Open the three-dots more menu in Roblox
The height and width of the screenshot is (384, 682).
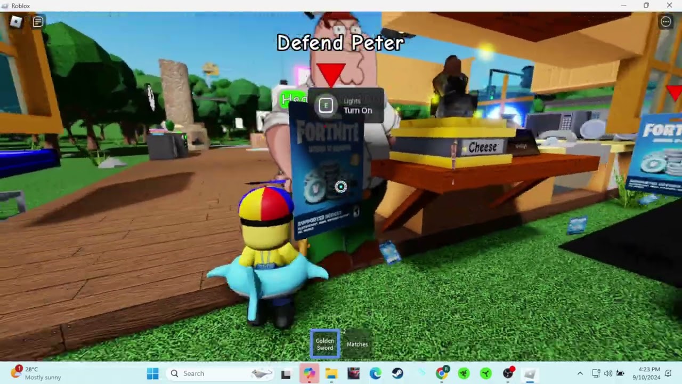pos(665,22)
